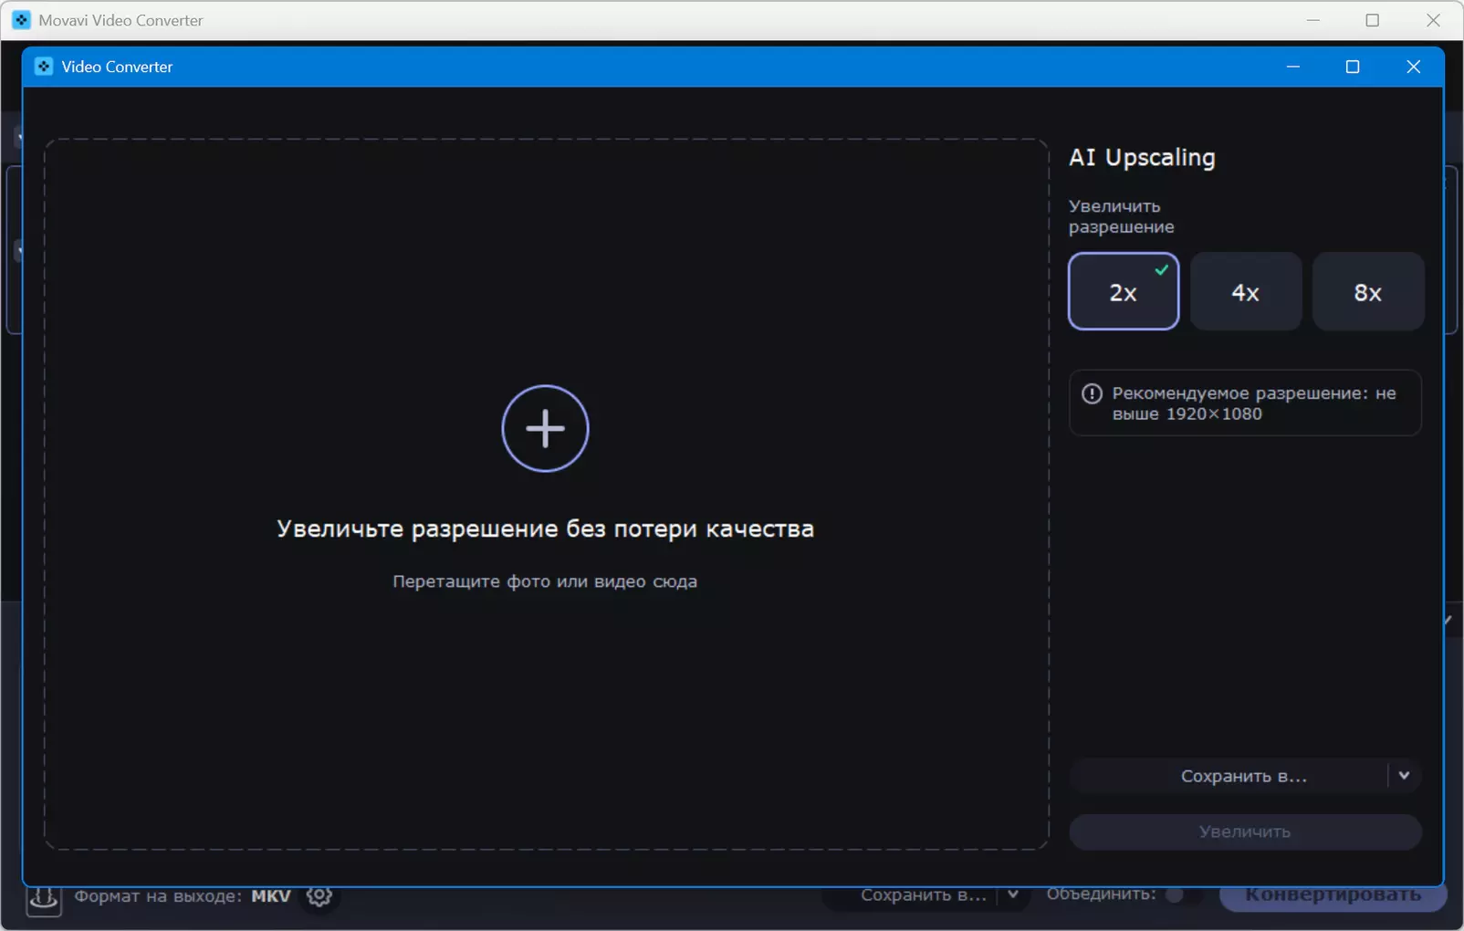Maximize the Video Converter dialog
Image resolution: width=1464 pixels, height=931 pixels.
point(1353,67)
